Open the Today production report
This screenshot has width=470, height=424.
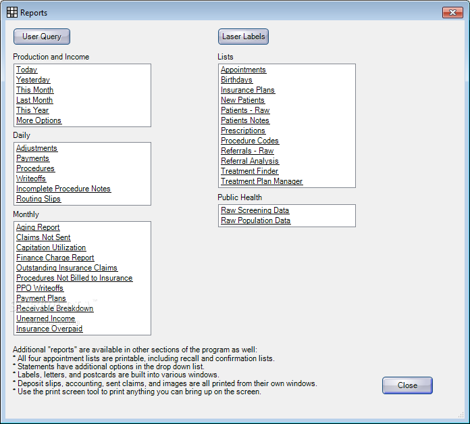[27, 70]
